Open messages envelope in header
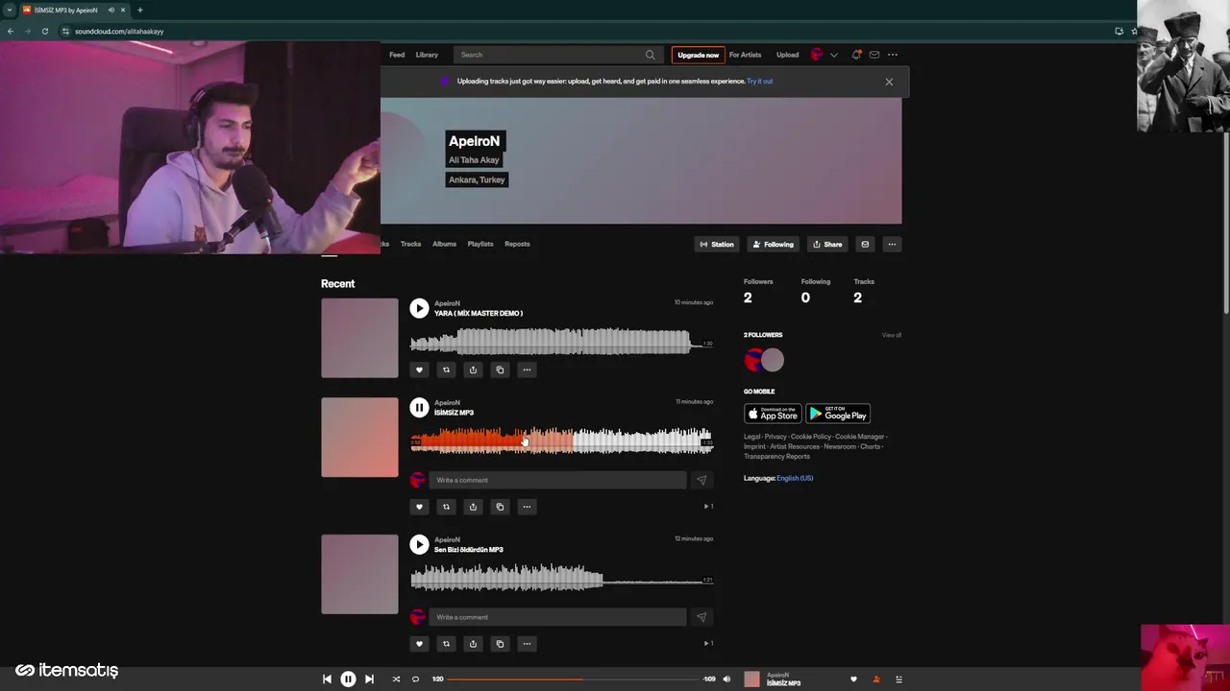The height and width of the screenshot is (691, 1230). [x=874, y=55]
